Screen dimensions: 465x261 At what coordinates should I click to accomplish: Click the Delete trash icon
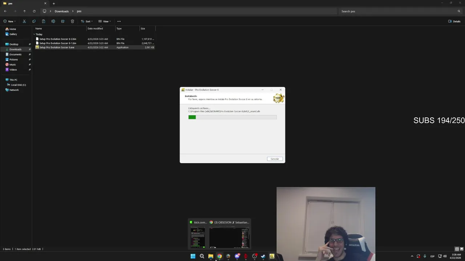[72, 21]
